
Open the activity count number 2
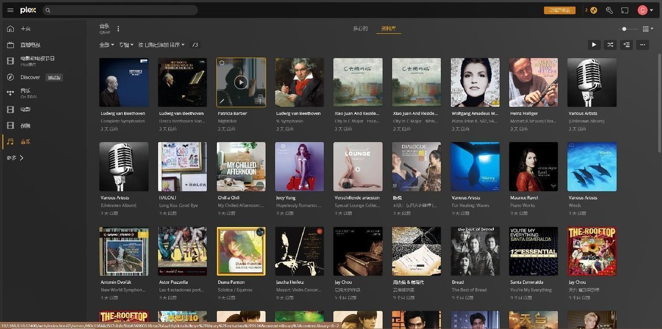[x=586, y=10]
